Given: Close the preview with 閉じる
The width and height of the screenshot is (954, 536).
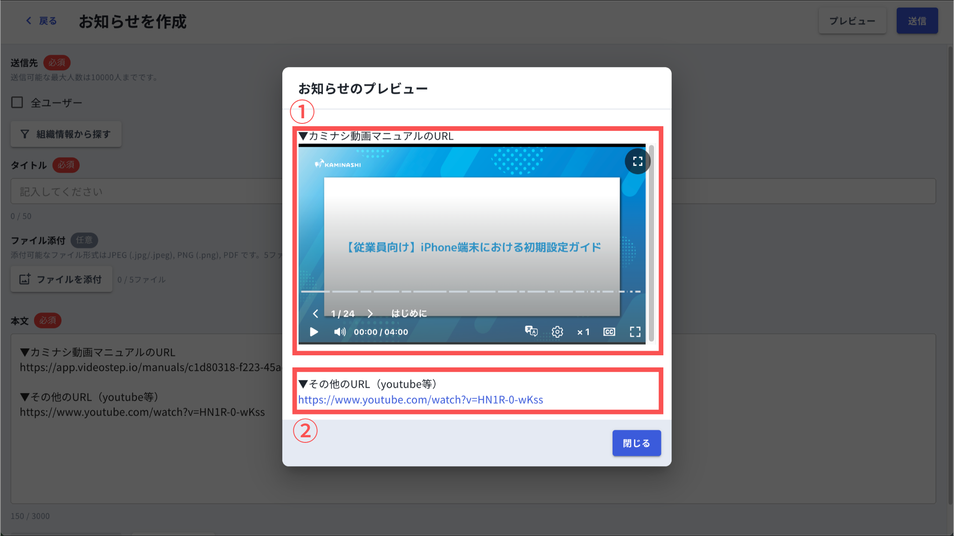Looking at the screenshot, I should pyautogui.click(x=636, y=443).
